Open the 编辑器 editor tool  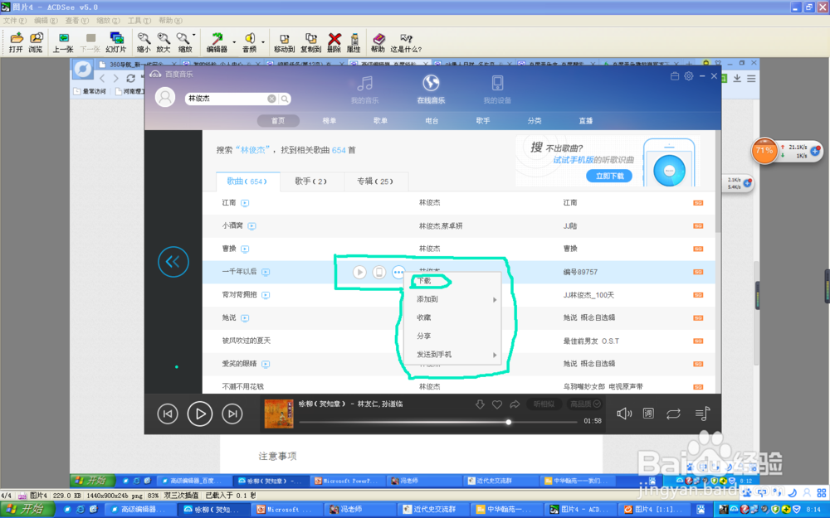(217, 41)
